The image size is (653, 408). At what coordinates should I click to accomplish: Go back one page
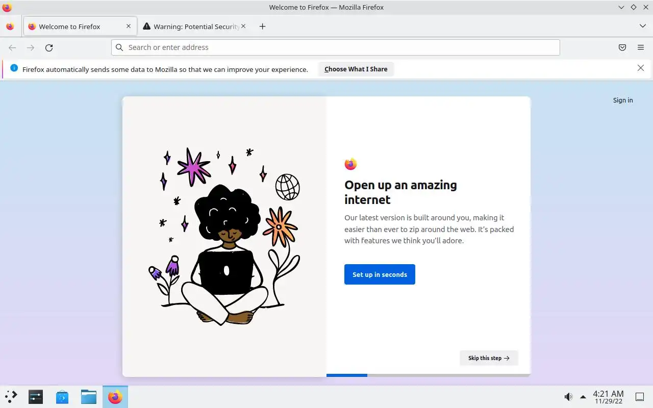click(12, 47)
